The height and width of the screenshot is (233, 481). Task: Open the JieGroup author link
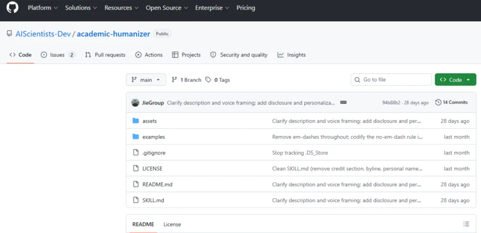[x=153, y=103]
